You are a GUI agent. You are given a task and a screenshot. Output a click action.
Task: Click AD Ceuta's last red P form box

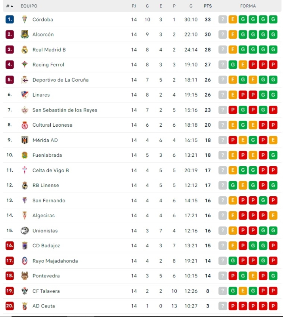click(x=273, y=306)
